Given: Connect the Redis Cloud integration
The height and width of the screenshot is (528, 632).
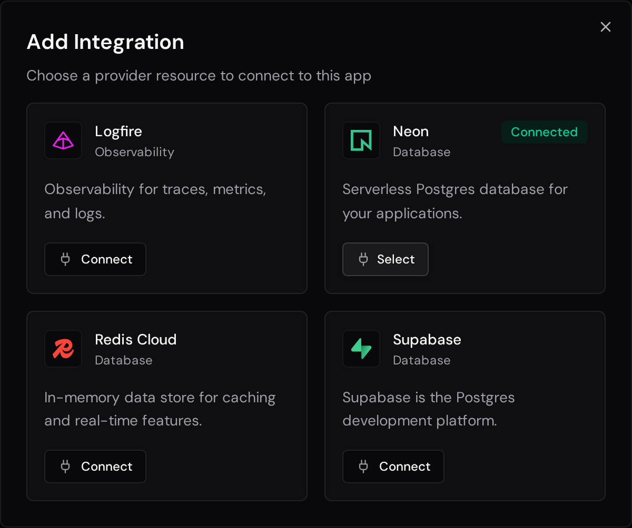Looking at the screenshot, I should (x=95, y=466).
